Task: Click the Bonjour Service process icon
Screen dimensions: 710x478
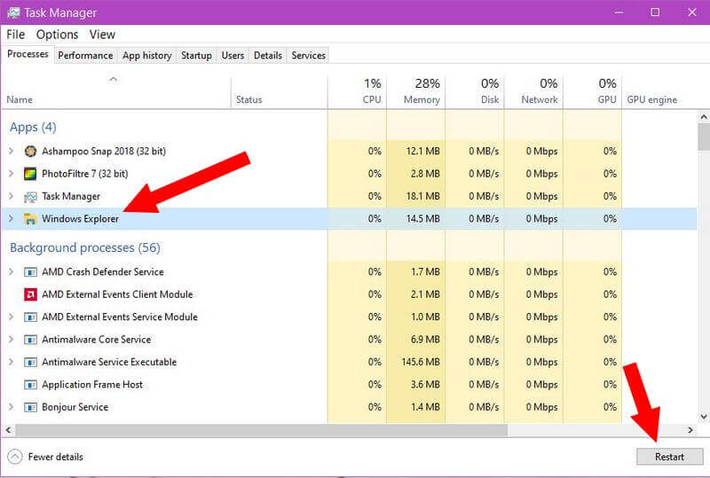Action: pos(31,408)
